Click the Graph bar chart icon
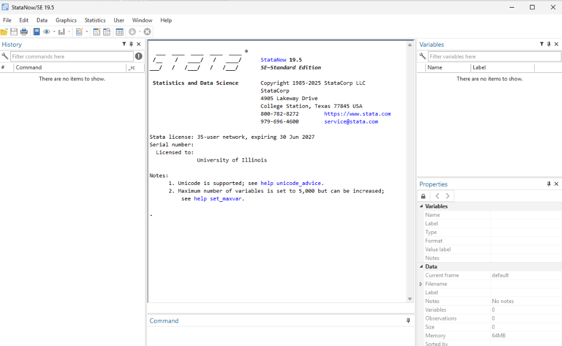562x346 pixels. (x=61, y=32)
